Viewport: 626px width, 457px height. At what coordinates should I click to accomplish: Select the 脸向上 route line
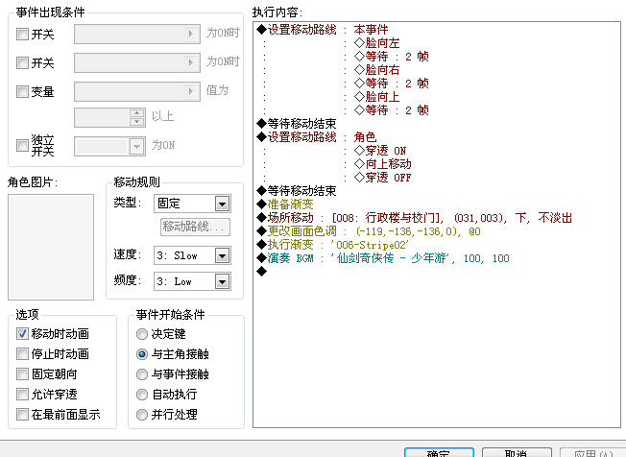[377, 97]
